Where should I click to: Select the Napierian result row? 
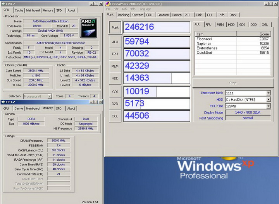[x=233, y=44]
